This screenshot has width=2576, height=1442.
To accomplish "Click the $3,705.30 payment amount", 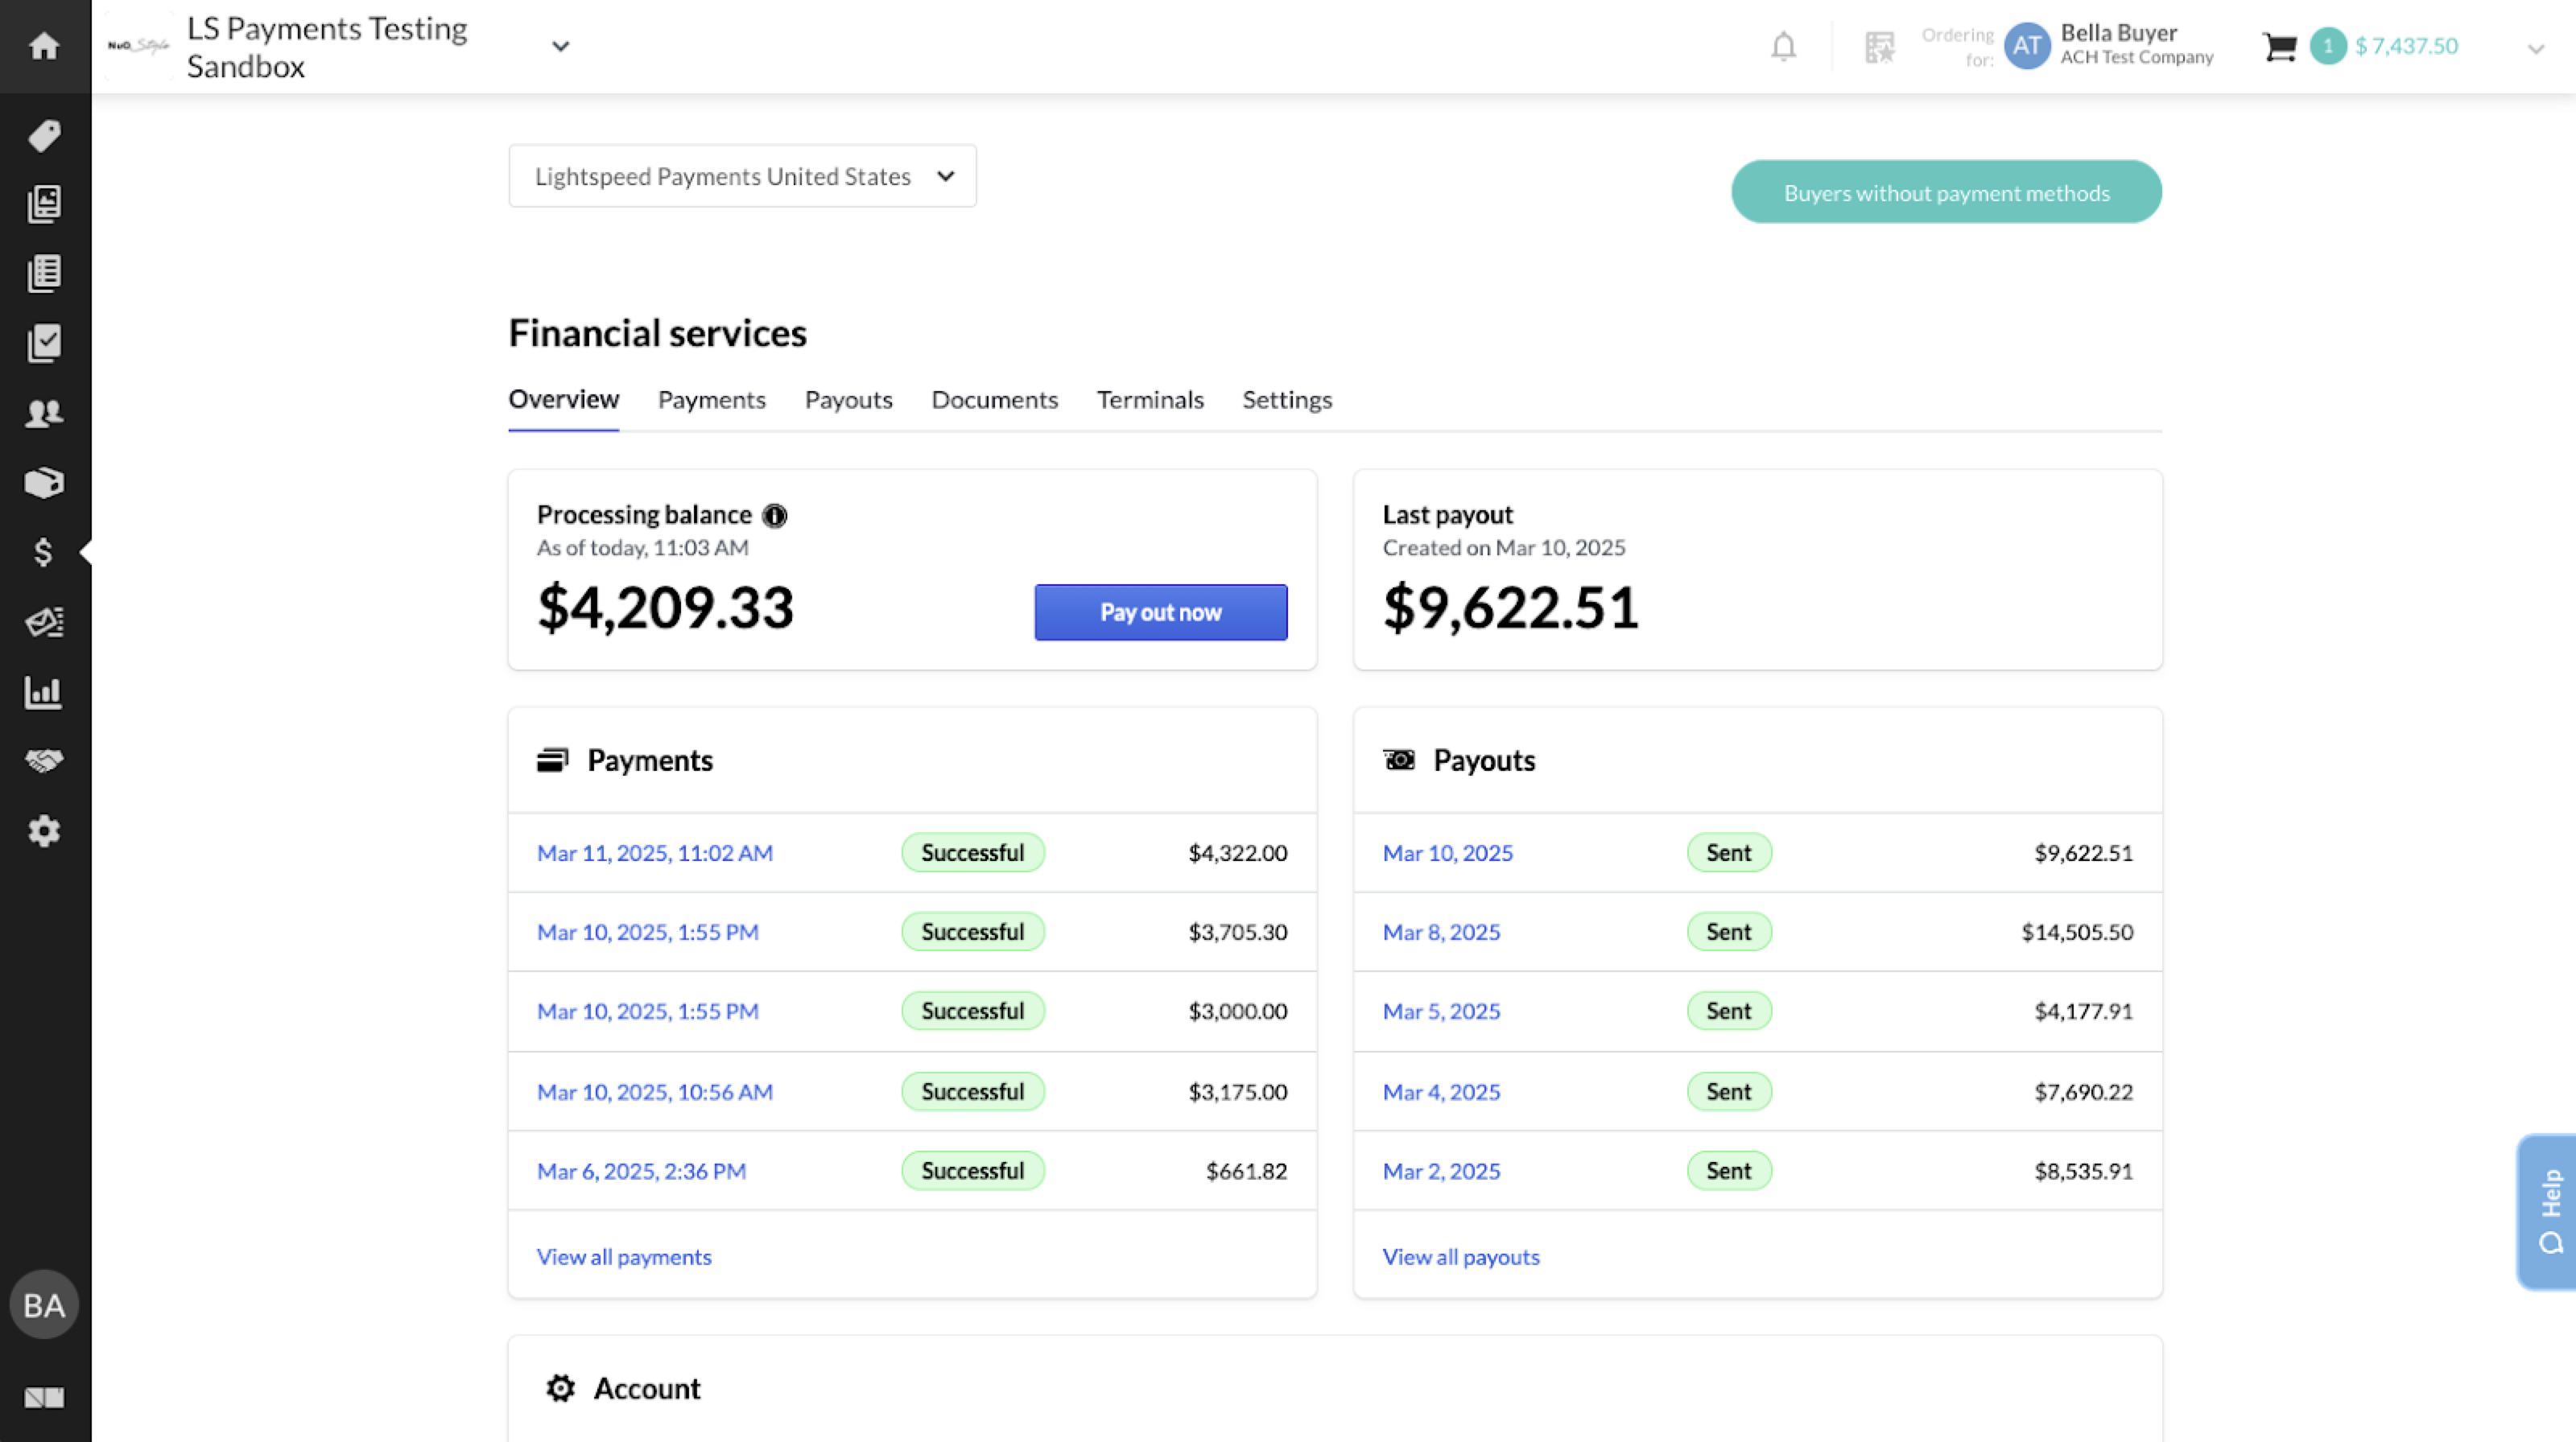I will click(1237, 931).
